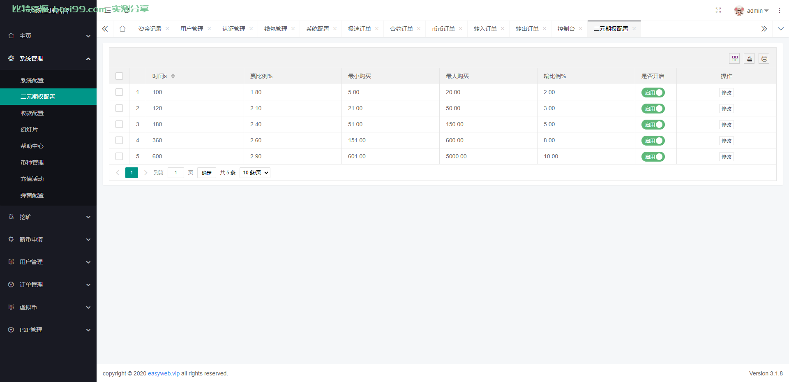Click 修改 for the row with time 180
Screen dimensions: 789x382
pos(727,125)
